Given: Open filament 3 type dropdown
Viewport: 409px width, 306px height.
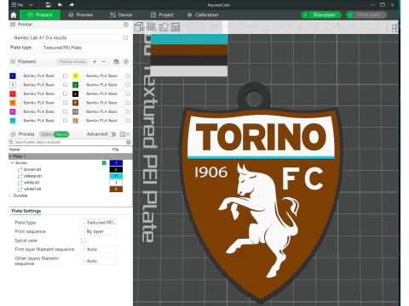Looking at the screenshot, I should [x=39, y=85].
